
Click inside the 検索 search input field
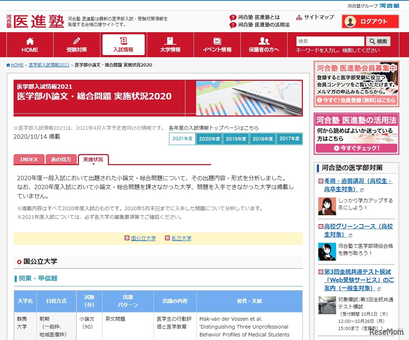pos(329,41)
